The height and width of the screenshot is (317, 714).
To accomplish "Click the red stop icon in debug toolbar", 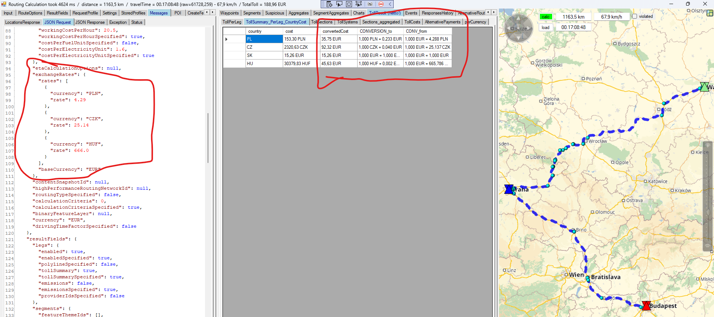I will point(381,4).
